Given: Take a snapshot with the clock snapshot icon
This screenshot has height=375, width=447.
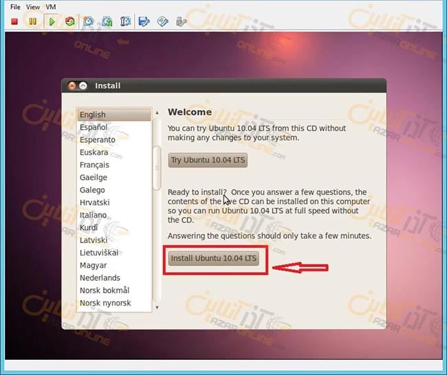Looking at the screenshot, I should pyautogui.click(x=88, y=22).
